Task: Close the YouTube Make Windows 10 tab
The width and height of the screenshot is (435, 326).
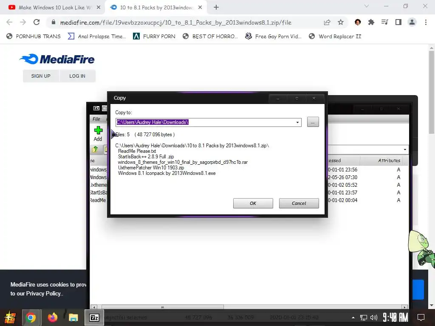Action: (x=99, y=8)
